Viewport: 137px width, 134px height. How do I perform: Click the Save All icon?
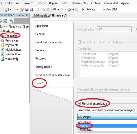click(32, 10)
